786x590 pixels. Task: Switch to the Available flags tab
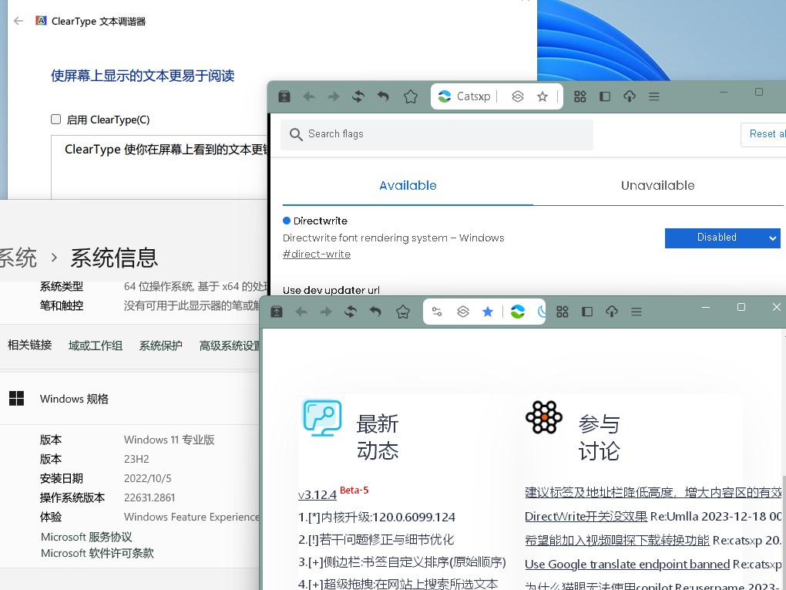tap(408, 186)
